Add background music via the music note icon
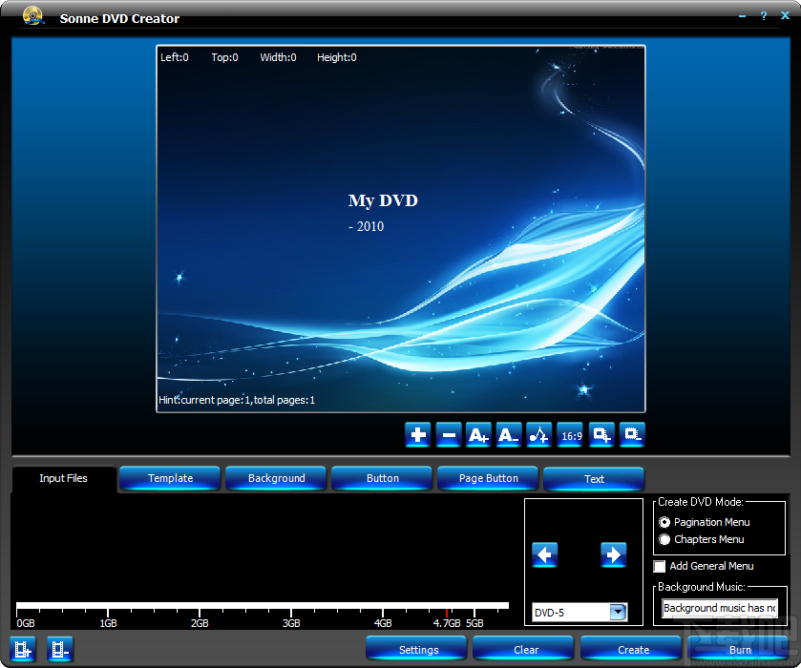The width and height of the screenshot is (801, 668). pyautogui.click(x=538, y=434)
